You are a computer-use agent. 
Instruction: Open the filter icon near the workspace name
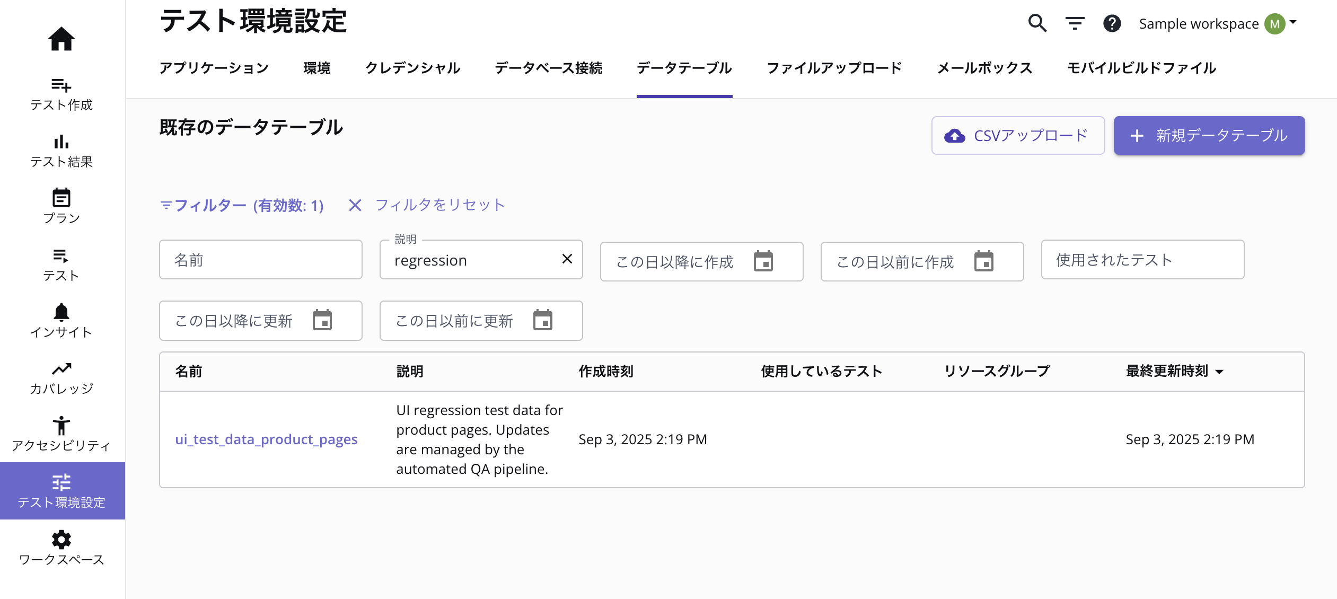click(1075, 23)
